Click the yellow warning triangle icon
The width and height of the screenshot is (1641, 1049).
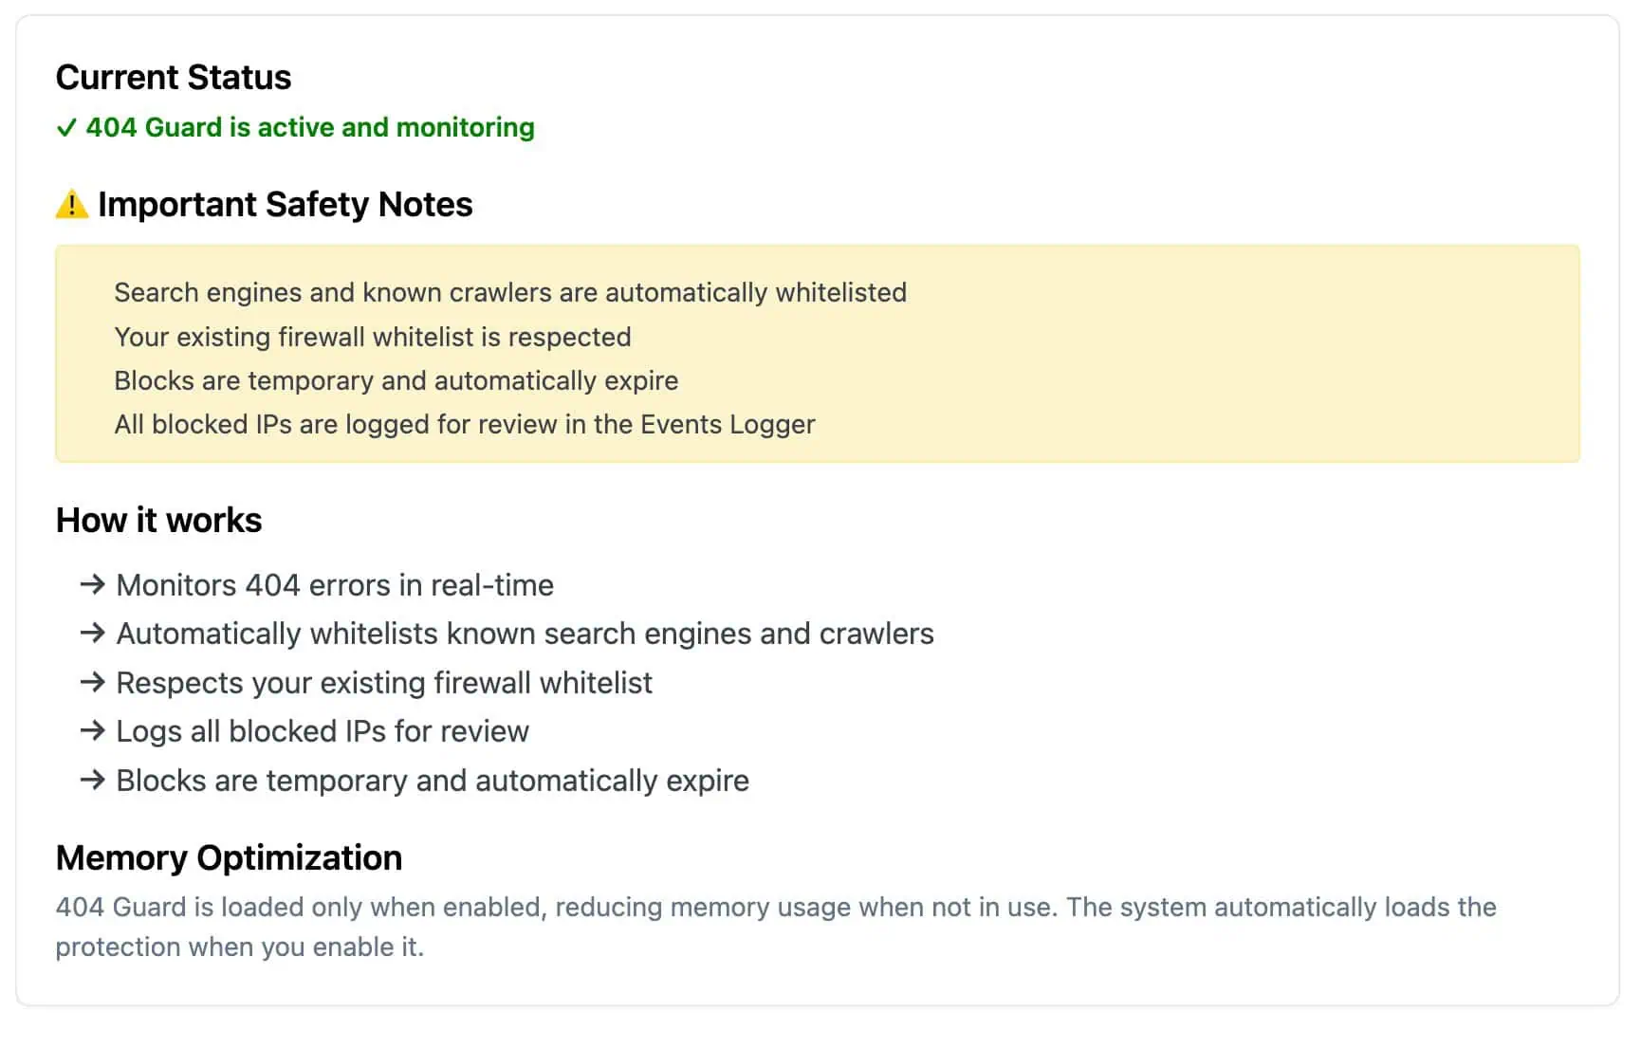tap(72, 205)
